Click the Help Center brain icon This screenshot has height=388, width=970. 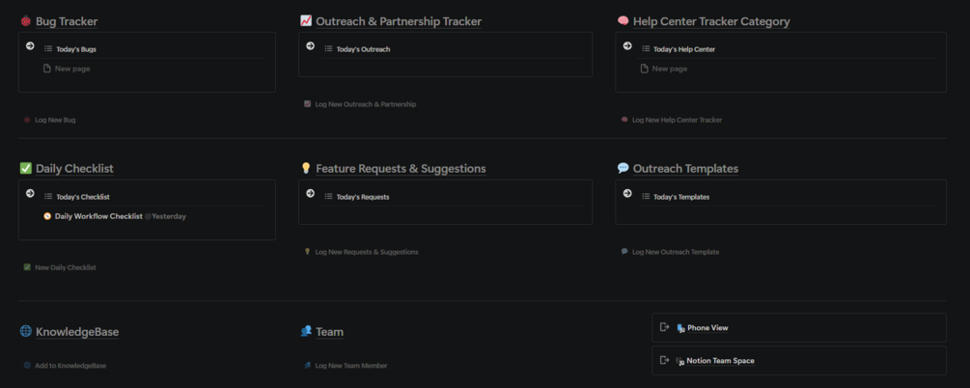coord(624,20)
